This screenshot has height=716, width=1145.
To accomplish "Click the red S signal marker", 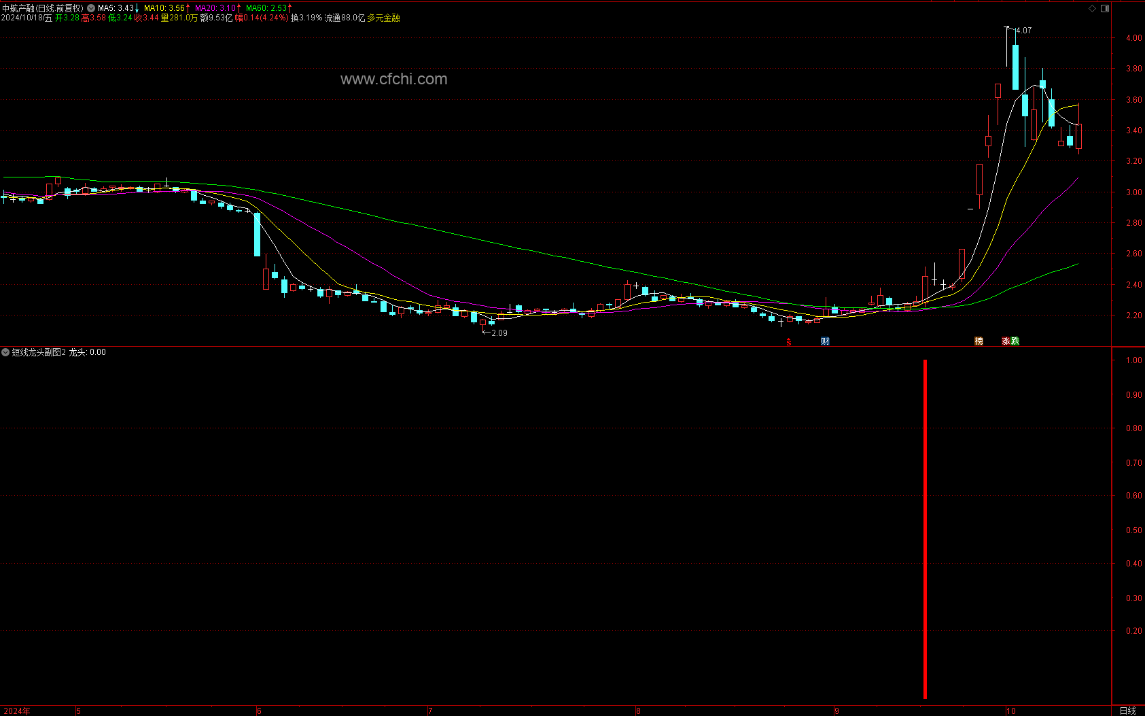I will coord(789,341).
